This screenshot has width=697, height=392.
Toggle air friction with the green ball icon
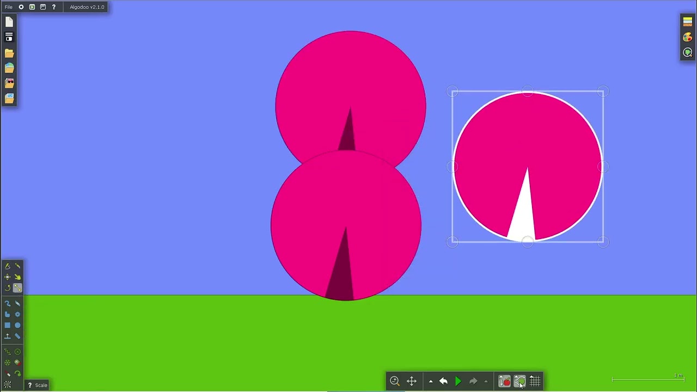click(x=519, y=381)
